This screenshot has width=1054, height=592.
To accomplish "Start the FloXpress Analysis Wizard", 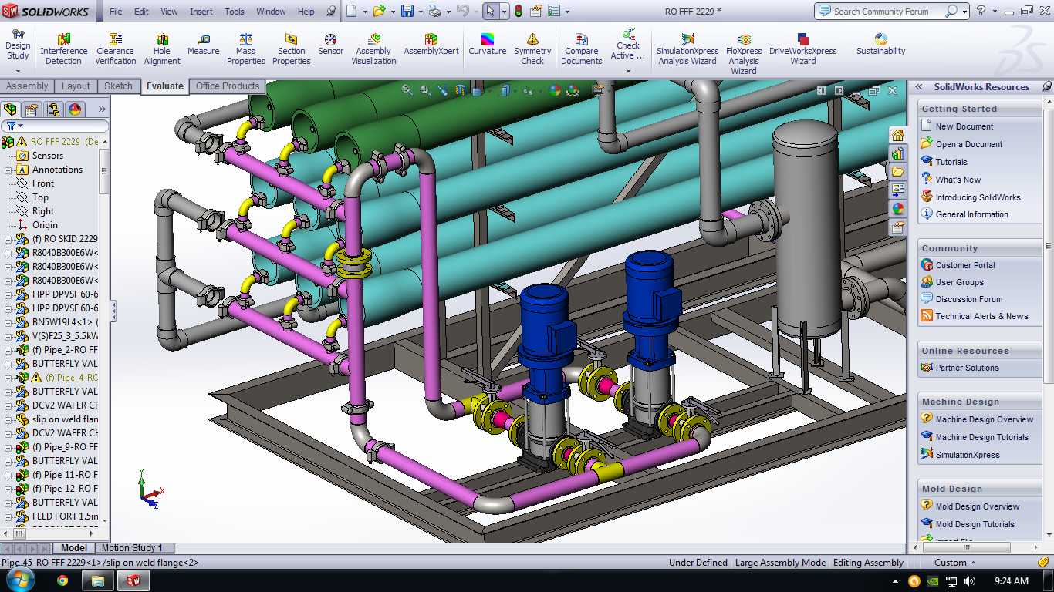I will tap(744, 54).
